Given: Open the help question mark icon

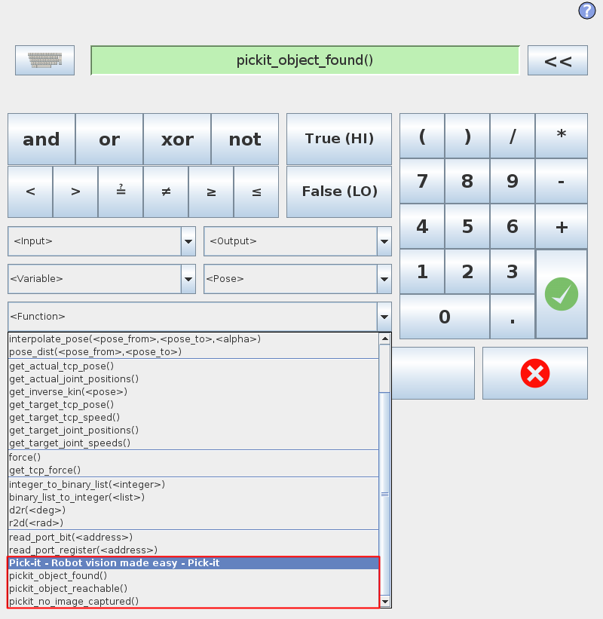Looking at the screenshot, I should pos(587,11).
